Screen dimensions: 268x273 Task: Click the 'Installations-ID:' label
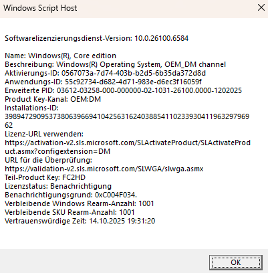(31, 108)
